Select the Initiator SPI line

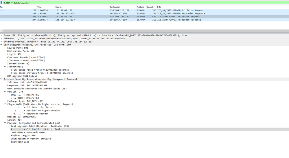[27, 82]
